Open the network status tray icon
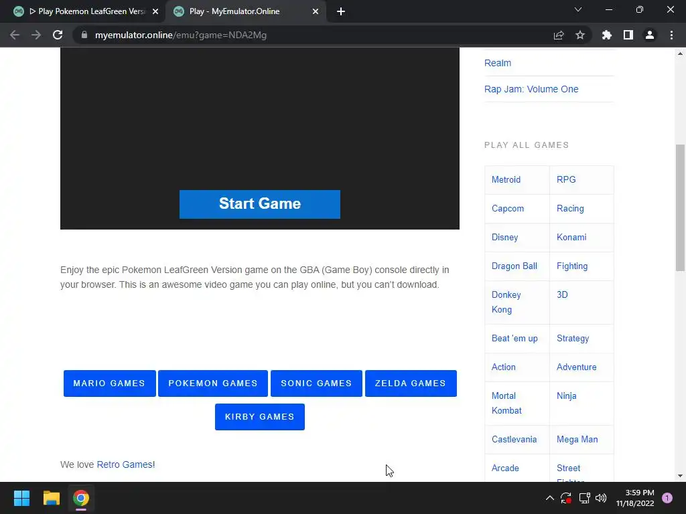The image size is (686, 514). pyautogui.click(x=584, y=498)
